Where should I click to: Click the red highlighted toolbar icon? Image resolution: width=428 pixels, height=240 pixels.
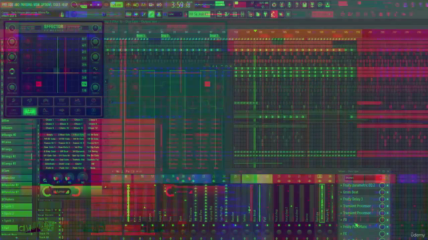coord(274,14)
